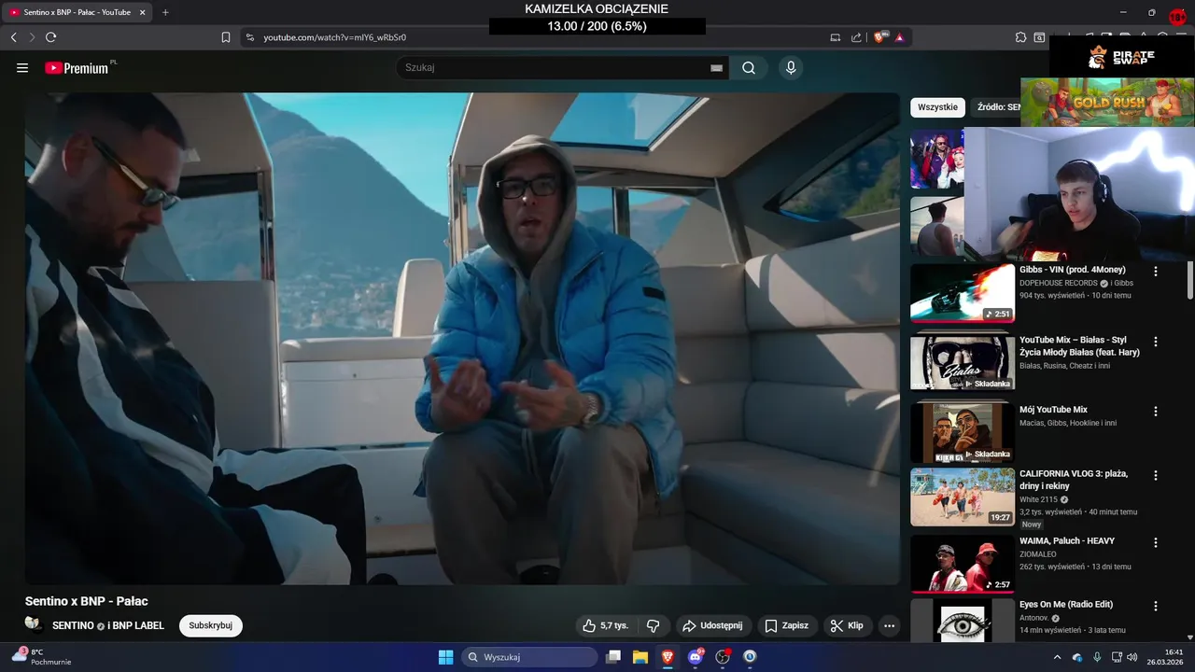Open File Explorer from taskbar
Image resolution: width=1195 pixels, height=672 pixels.
tap(640, 657)
